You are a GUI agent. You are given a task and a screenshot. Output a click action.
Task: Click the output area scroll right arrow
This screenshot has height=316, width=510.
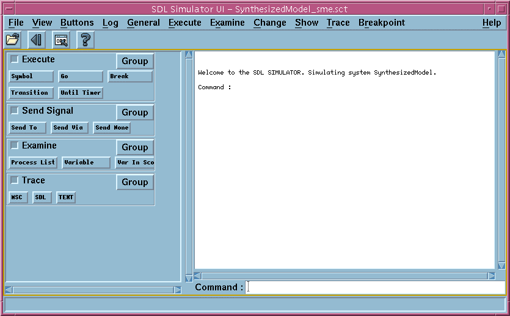[x=491, y=276]
